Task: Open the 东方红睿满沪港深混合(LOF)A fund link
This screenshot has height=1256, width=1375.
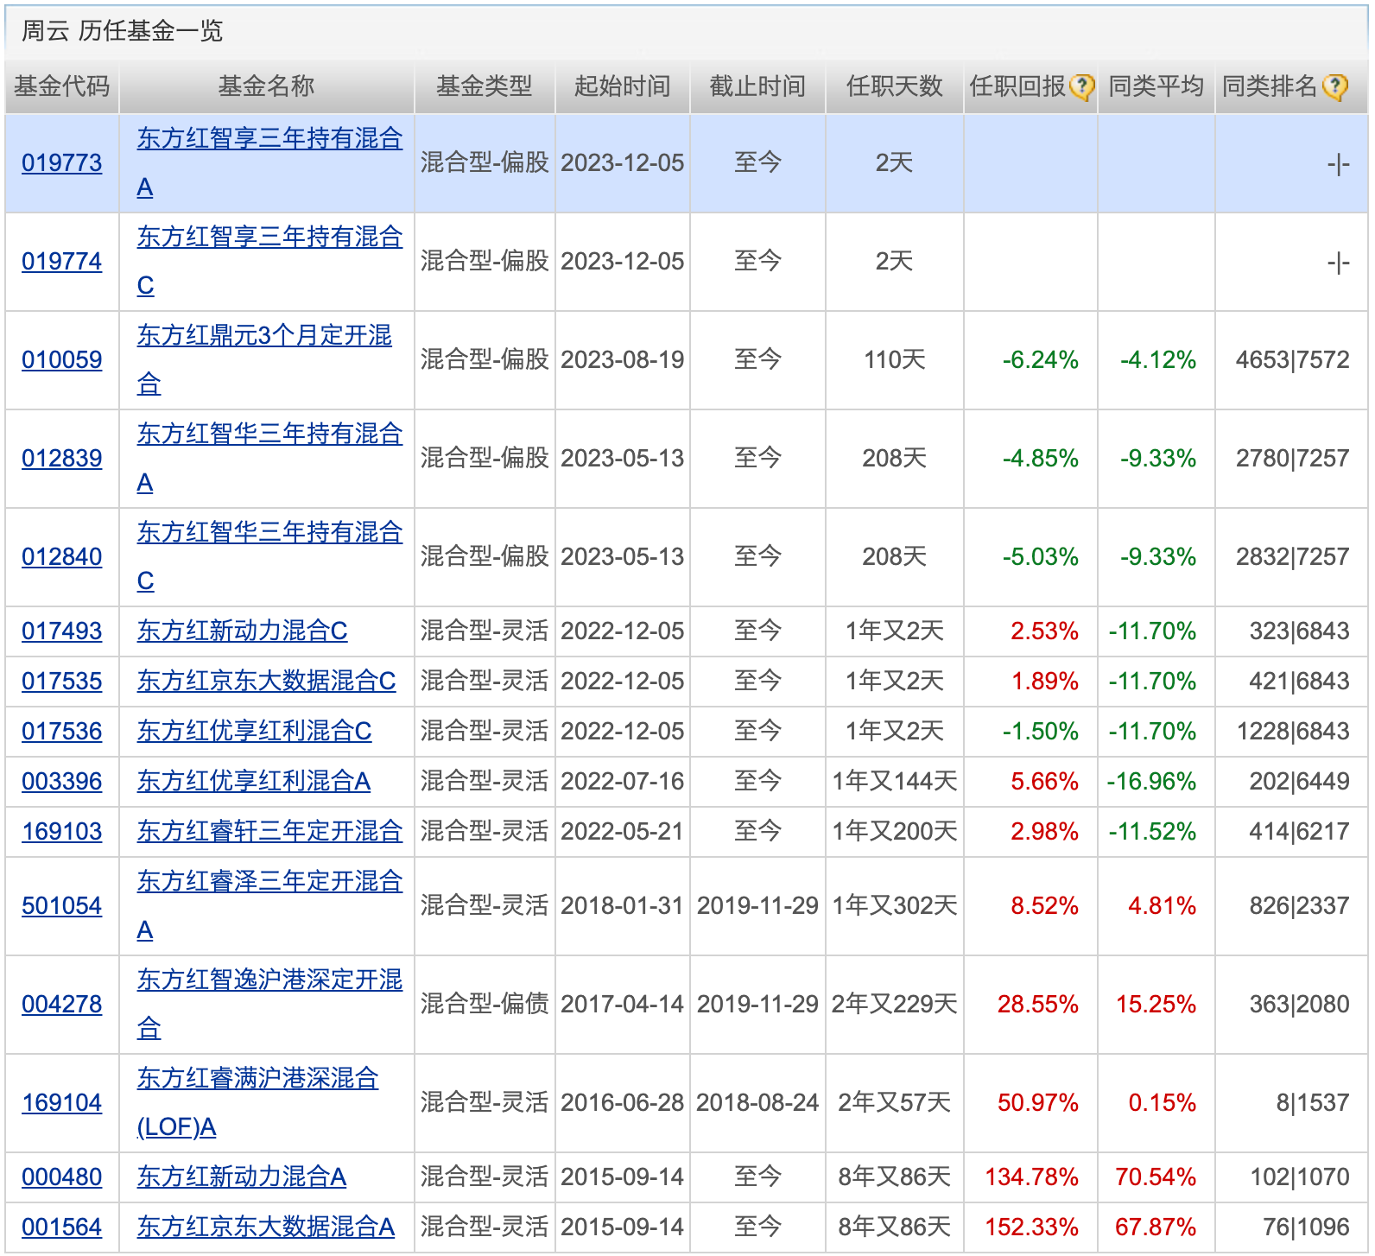Action: [257, 1103]
